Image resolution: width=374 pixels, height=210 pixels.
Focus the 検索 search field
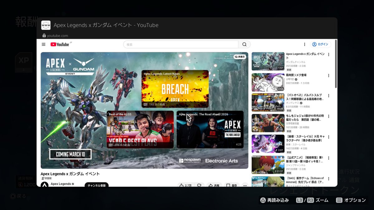(181, 44)
